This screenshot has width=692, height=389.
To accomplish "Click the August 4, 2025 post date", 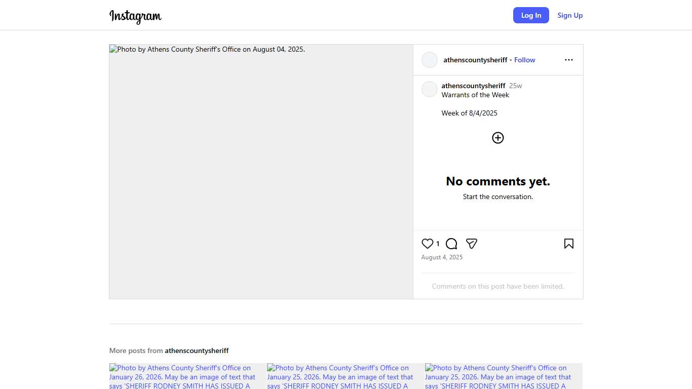I will click(x=442, y=257).
